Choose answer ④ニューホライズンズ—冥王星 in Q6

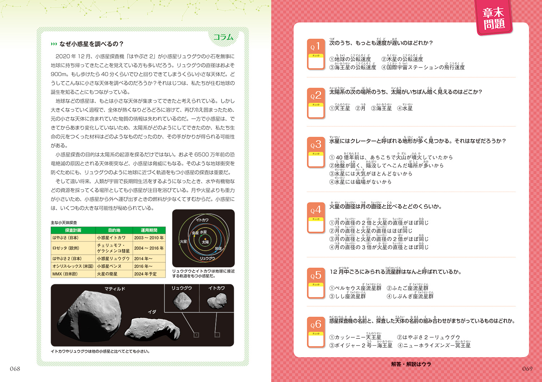coord(434,346)
